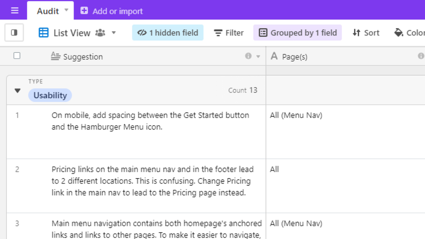Toggle the sidebar panel icon
The image size is (425, 239).
(14, 33)
